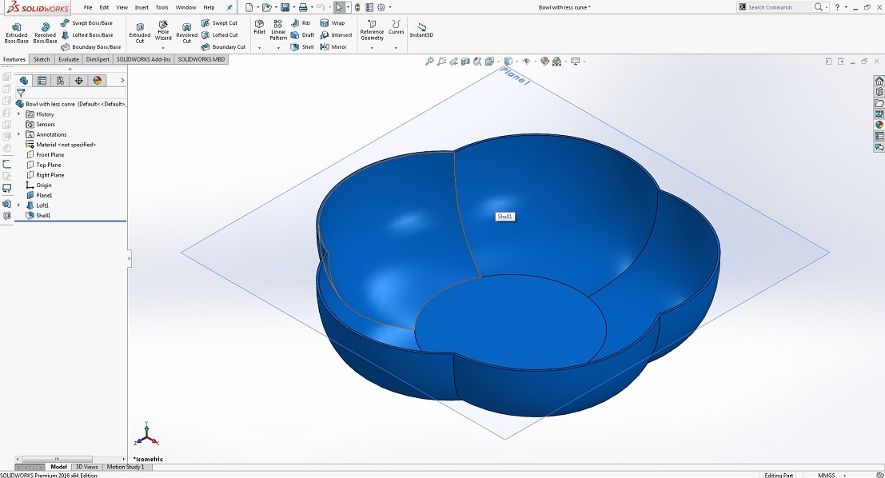Expand the manager panel tabs chevron
Image resolution: width=885 pixels, height=478 pixels.
[122, 81]
